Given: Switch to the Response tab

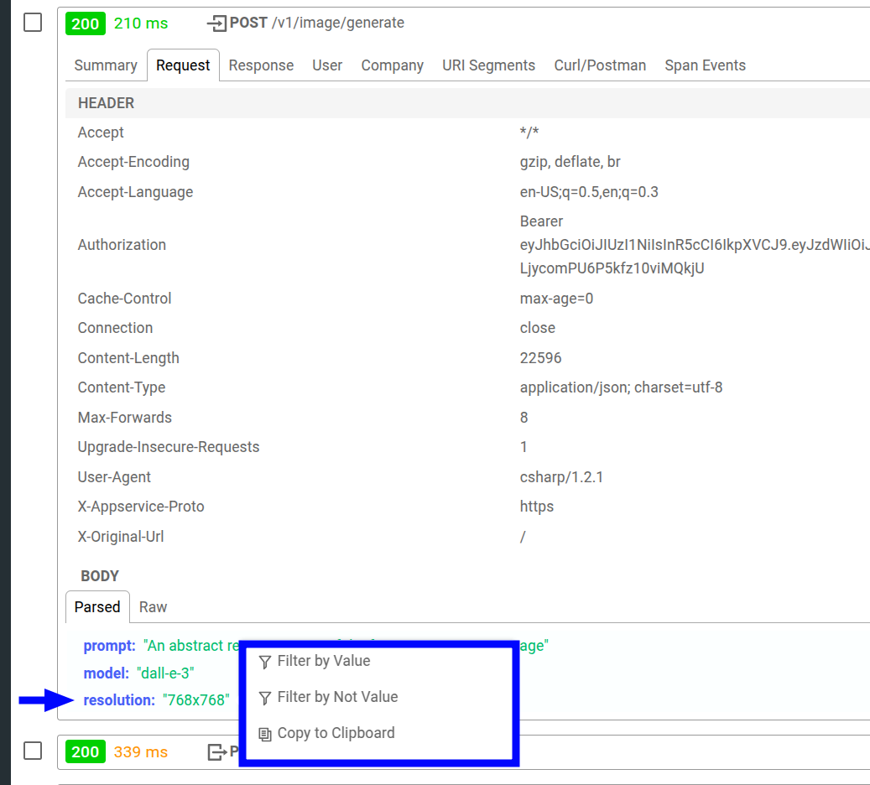Looking at the screenshot, I should (x=261, y=65).
